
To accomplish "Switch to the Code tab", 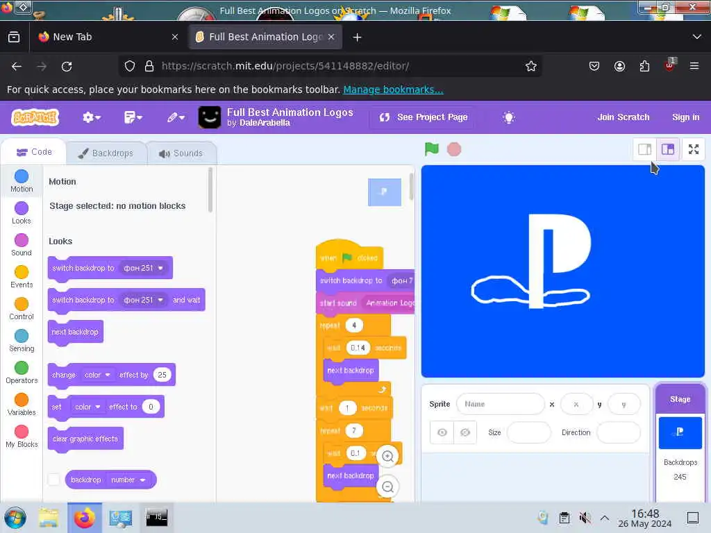I will click(34, 152).
